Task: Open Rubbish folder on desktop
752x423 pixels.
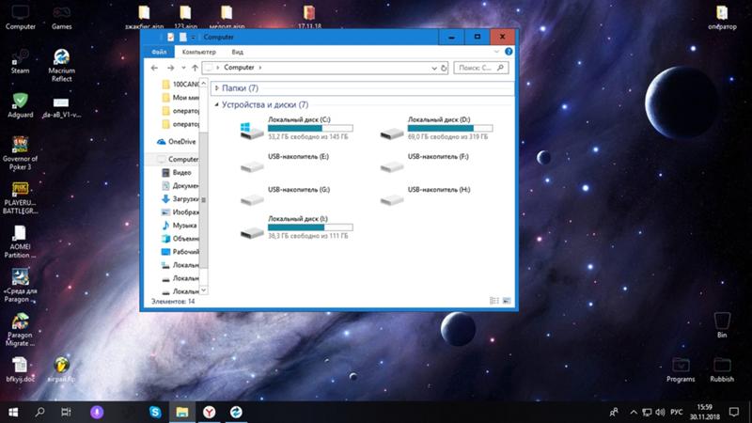Action: point(722,369)
